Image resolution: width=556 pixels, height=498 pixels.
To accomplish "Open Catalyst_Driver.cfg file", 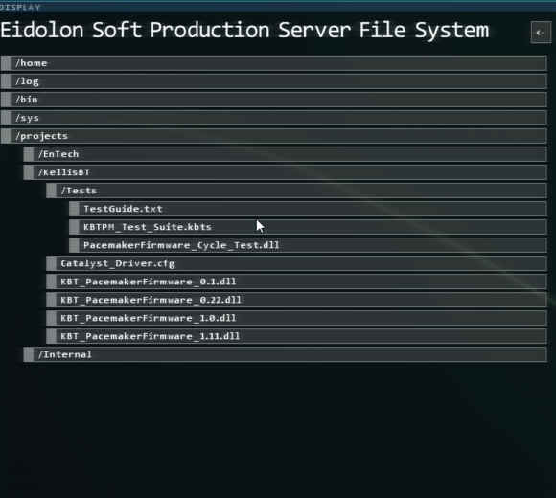I will tap(296, 263).
